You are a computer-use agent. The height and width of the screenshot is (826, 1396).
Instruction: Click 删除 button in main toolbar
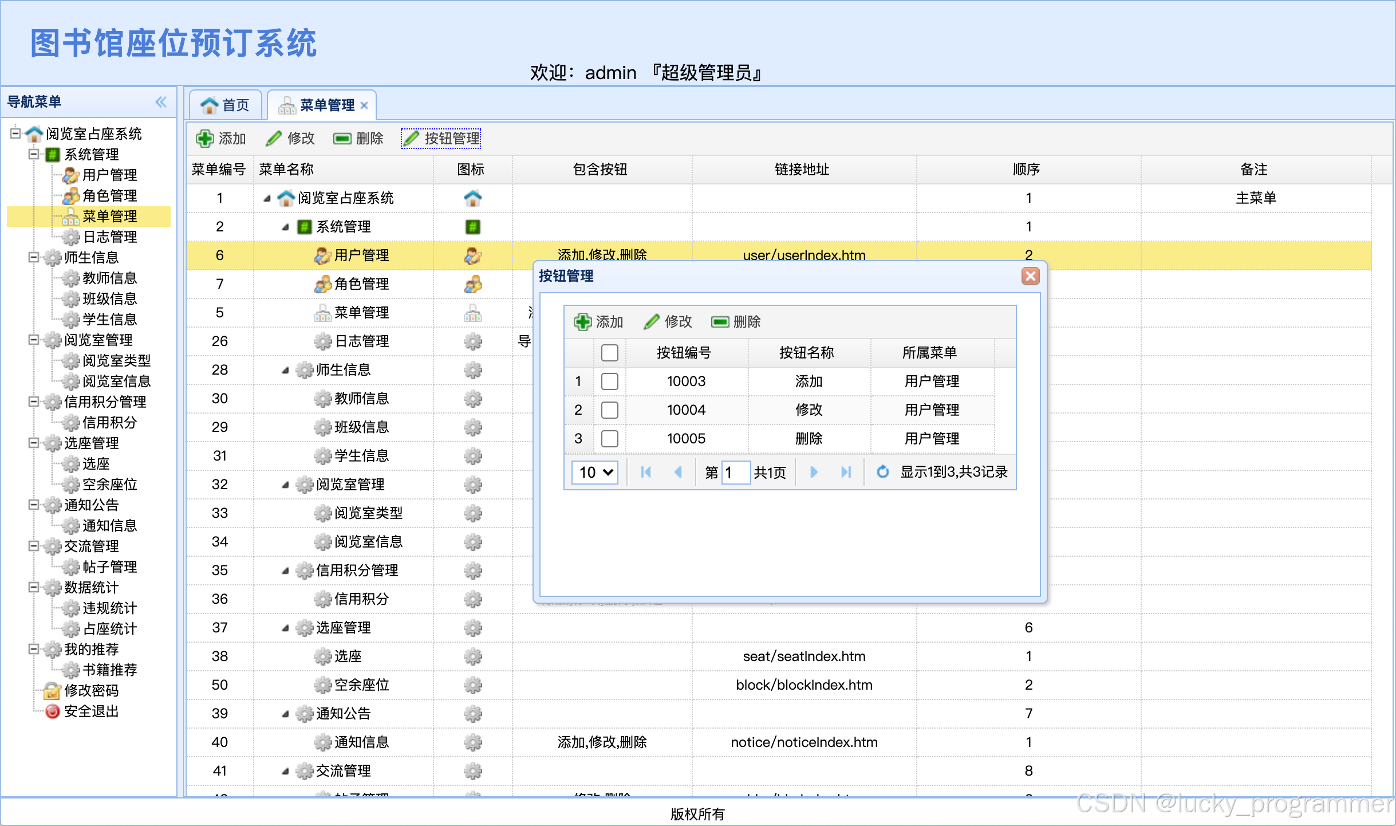tap(358, 139)
